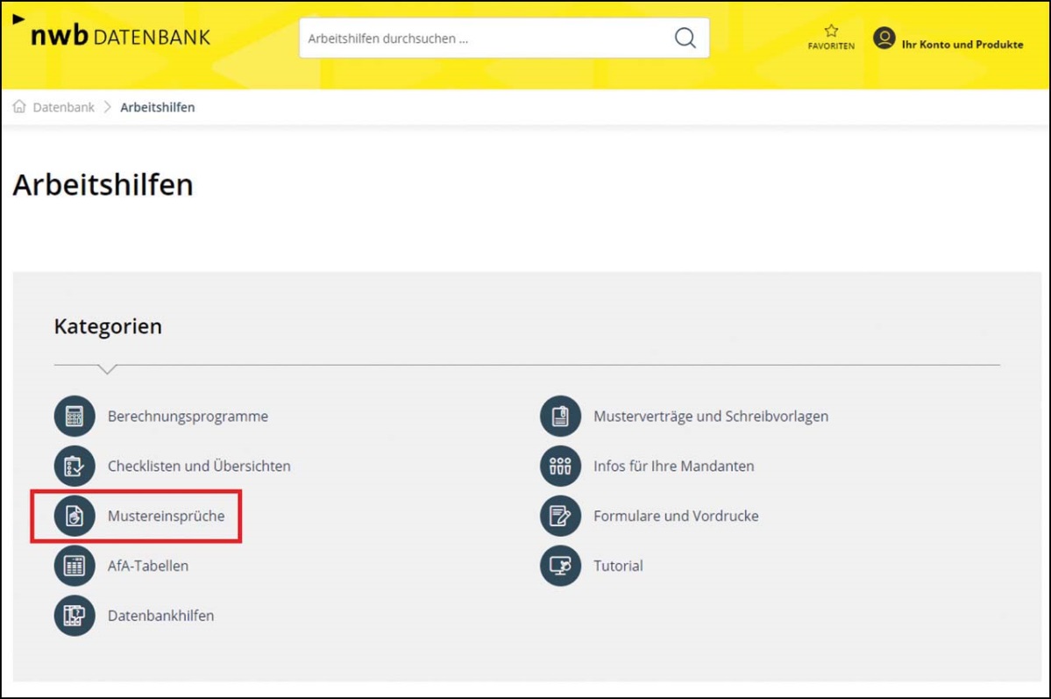Open the Ihr Konto und Produkte menu
This screenshot has height=699, width=1051.
click(962, 44)
